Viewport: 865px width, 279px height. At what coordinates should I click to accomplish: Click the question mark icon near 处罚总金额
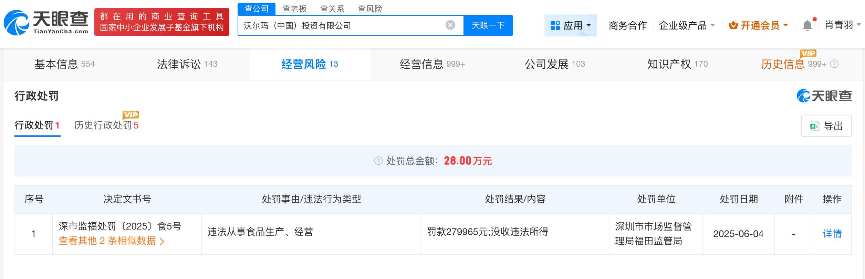(378, 161)
